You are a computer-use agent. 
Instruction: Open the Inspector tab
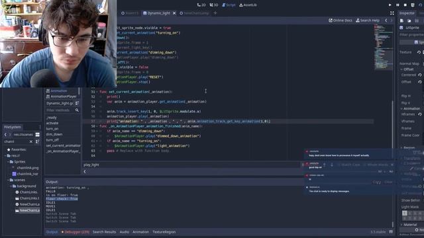point(407,13)
